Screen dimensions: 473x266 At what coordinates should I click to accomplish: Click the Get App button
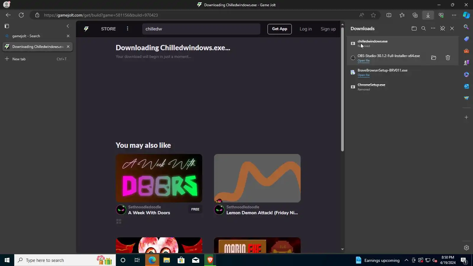[x=280, y=29]
